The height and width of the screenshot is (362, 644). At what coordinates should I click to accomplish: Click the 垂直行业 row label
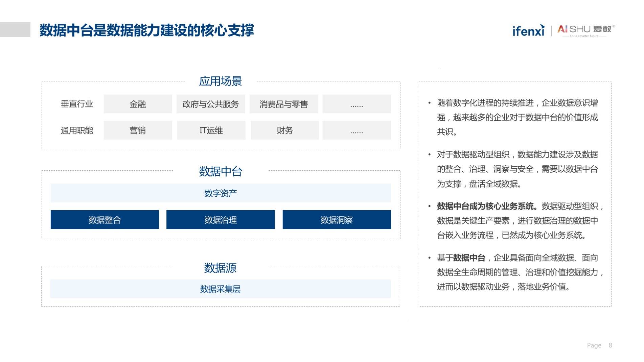click(77, 104)
